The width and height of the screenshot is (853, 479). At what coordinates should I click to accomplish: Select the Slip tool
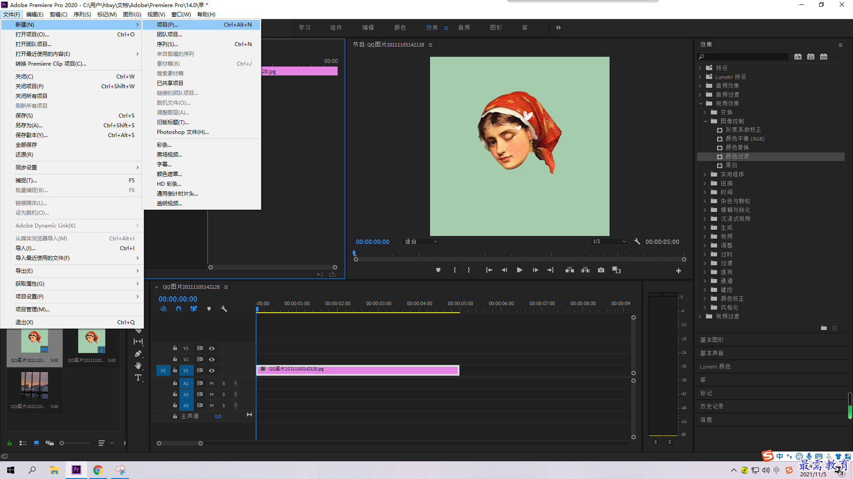(x=138, y=342)
